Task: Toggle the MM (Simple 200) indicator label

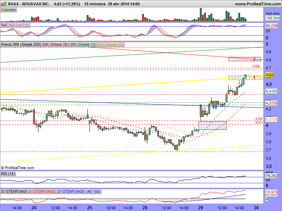Action: pos(27,45)
